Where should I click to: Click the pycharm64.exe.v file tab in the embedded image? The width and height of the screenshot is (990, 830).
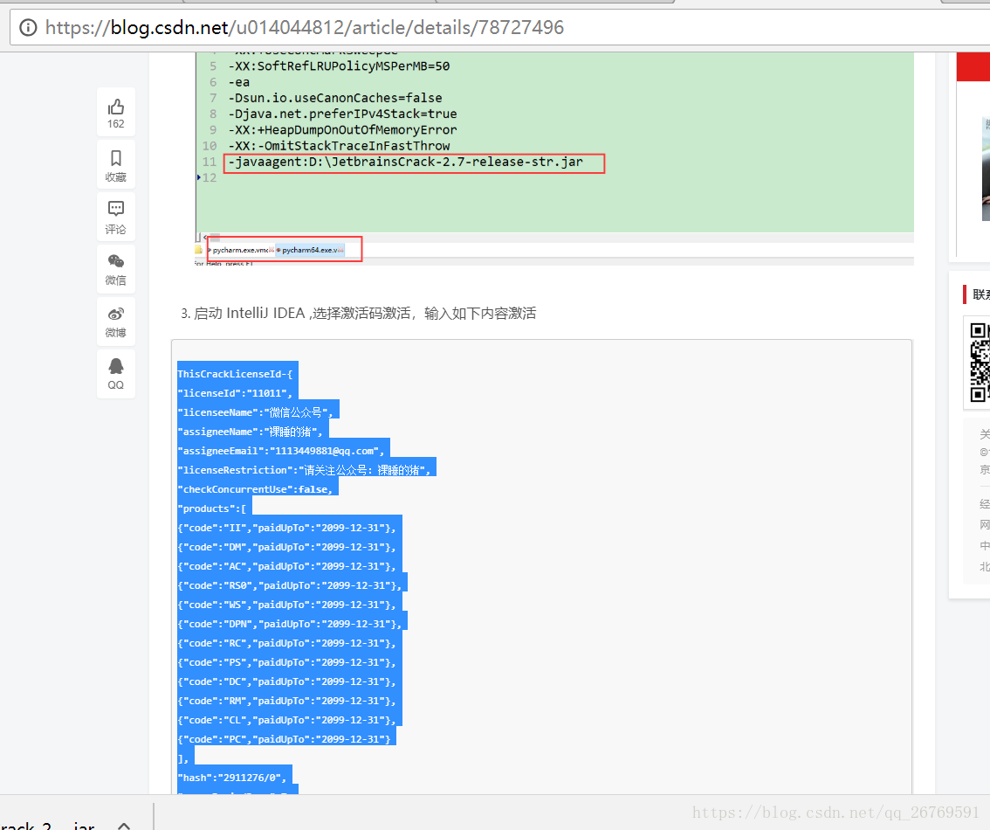tap(311, 250)
